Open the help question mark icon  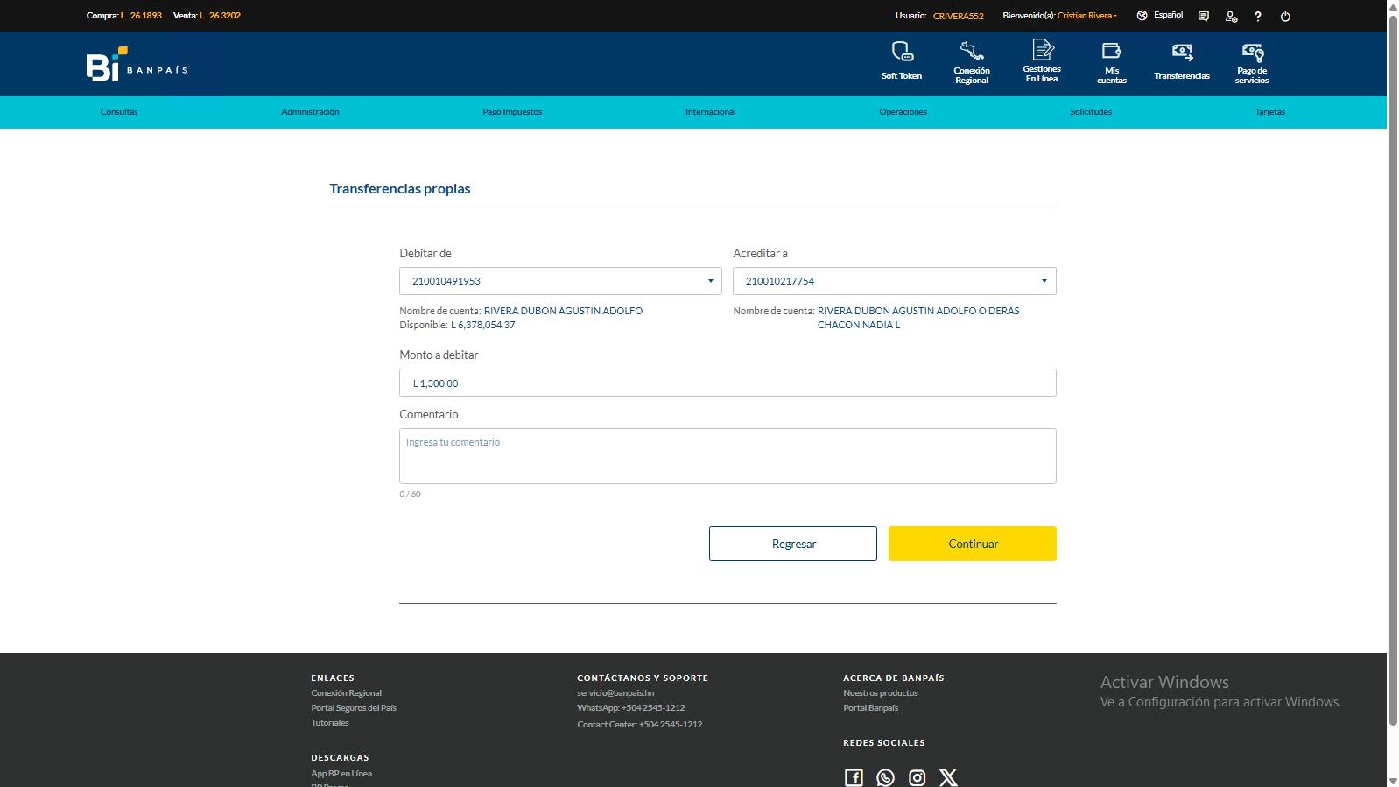(1258, 17)
